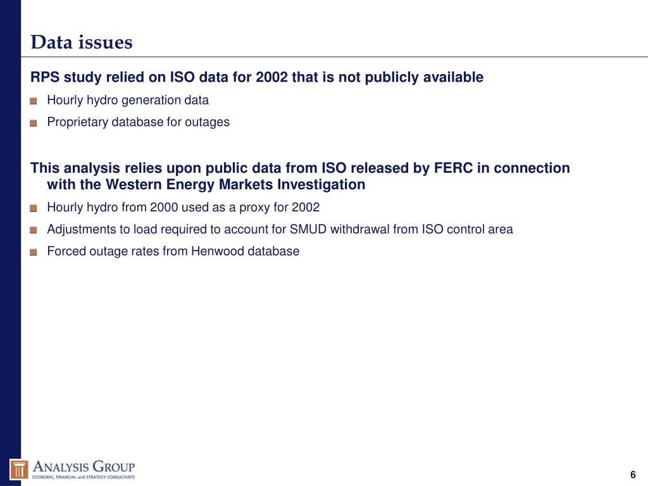Click the SMUD withdrawal adjustments line
This screenshot has height=486, width=648.
(x=280, y=229)
